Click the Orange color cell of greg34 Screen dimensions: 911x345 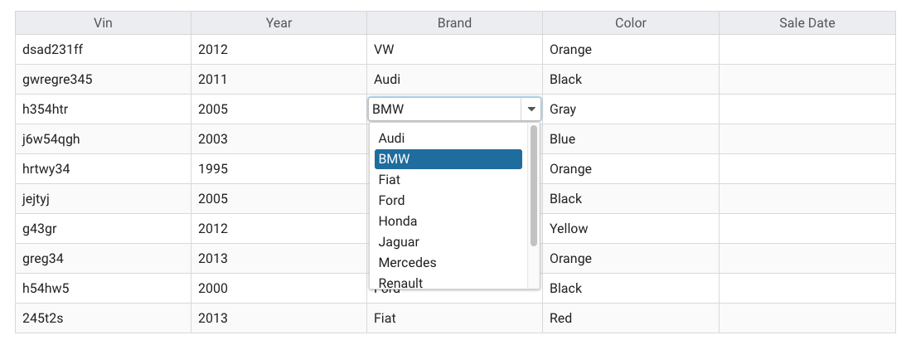[x=631, y=259]
